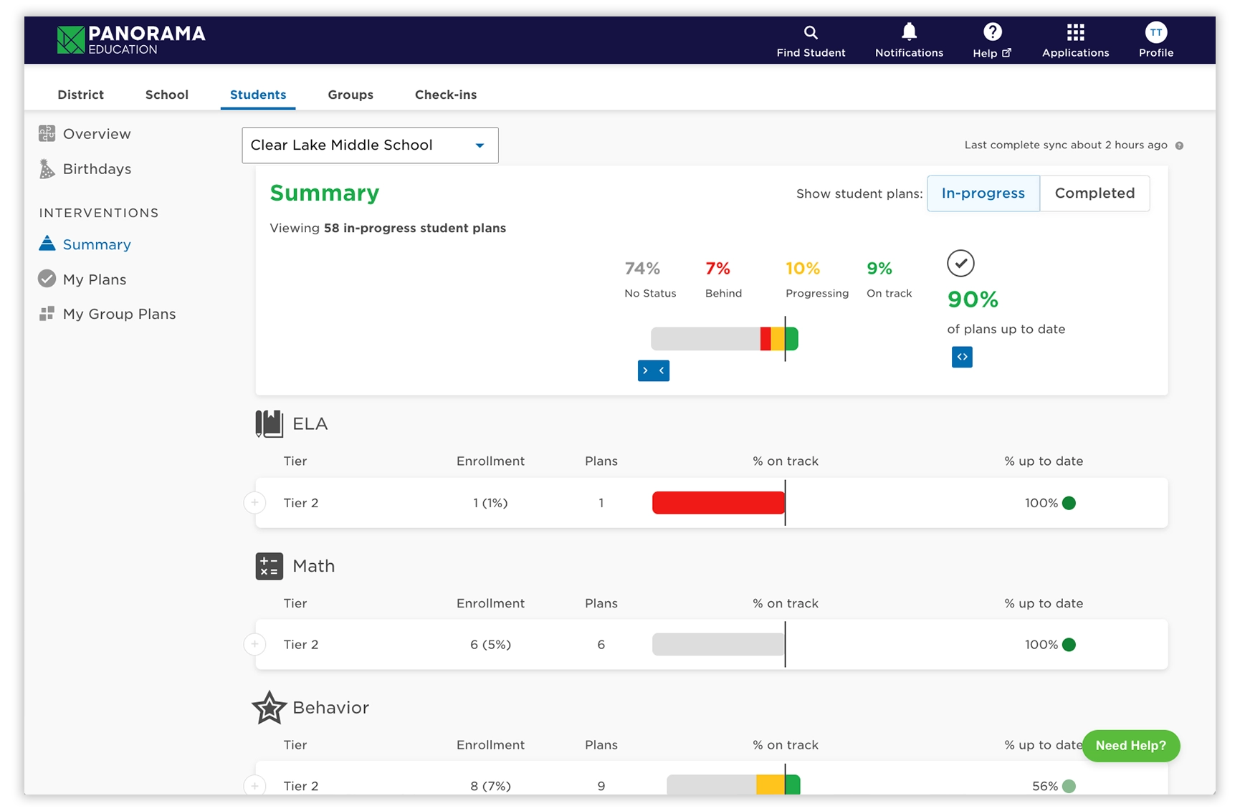
Task: Switch to the Check-ins tab
Action: tap(445, 95)
